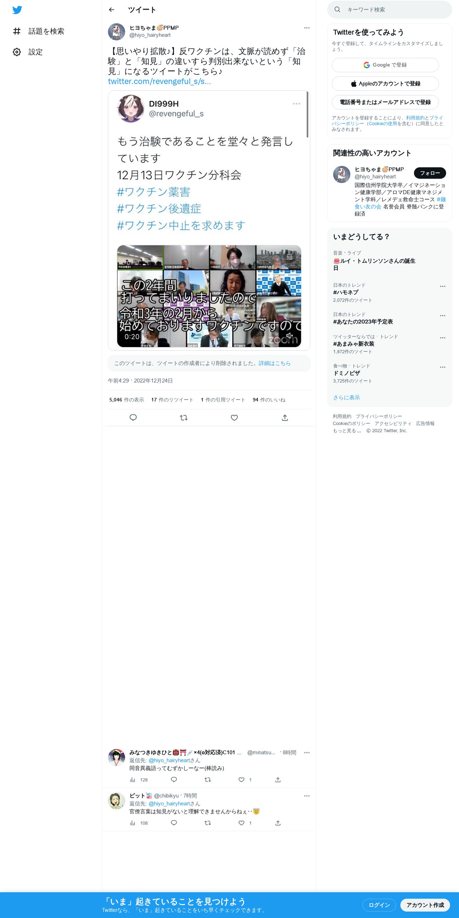459x918 pixels.
Task: Share the main tweet
Action: (x=285, y=418)
